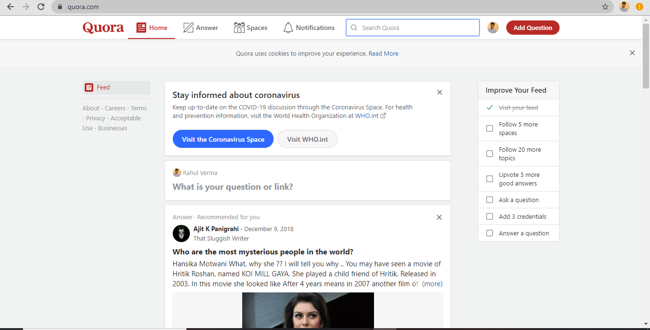650x330 pixels.
Task: Check Follow 20 more topics
Action: pos(490,154)
